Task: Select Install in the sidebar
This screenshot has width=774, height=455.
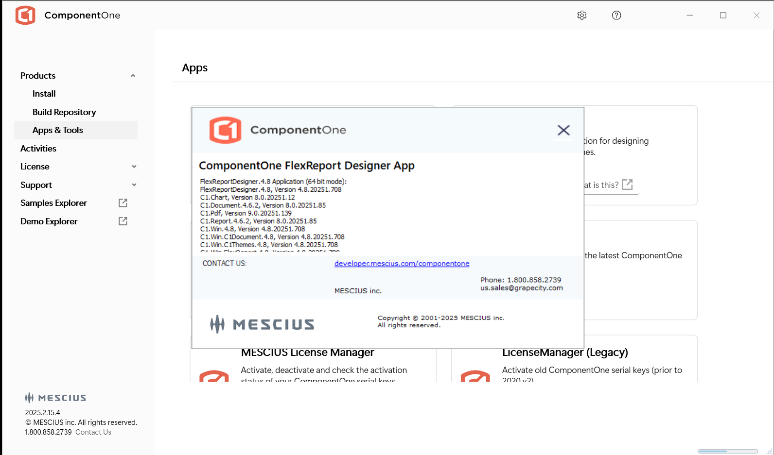Action: (x=44, y=94)
